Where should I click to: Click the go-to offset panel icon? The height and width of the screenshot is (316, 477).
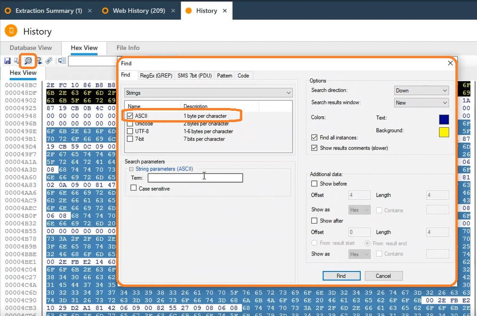[62, 61]
